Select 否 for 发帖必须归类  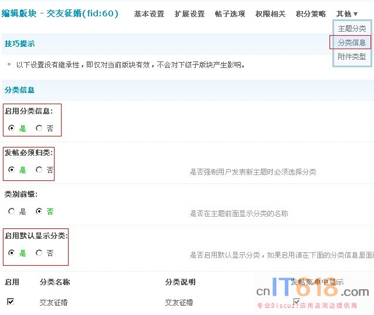(x=39, y=170)
